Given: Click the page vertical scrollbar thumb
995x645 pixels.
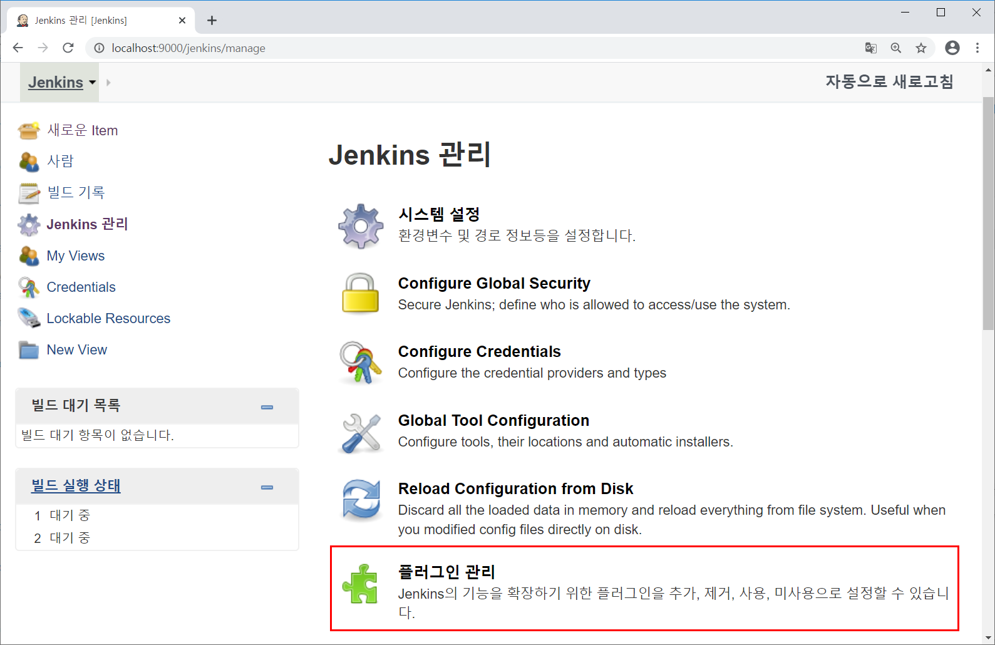Looking at the screenshot, I should click(x=988, y=213).
